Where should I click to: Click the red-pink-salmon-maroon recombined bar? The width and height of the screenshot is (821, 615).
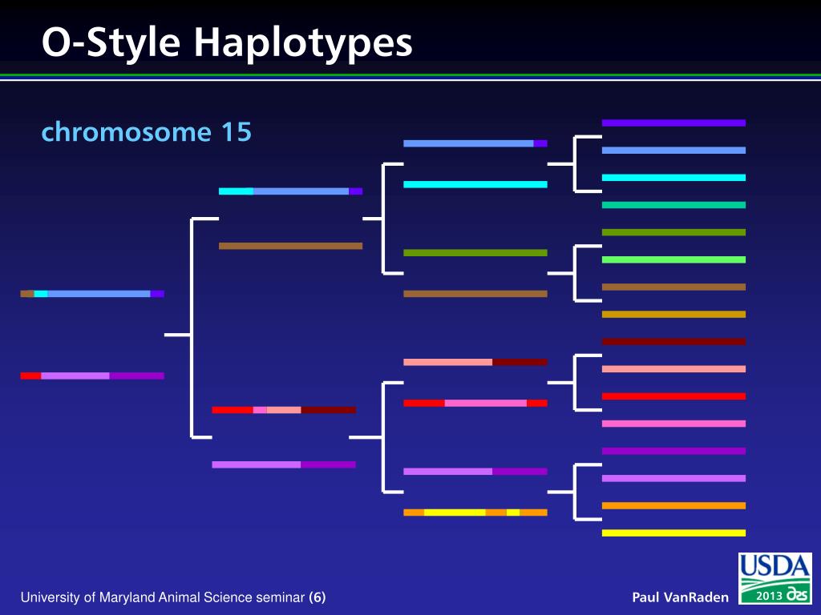(284, 410)
